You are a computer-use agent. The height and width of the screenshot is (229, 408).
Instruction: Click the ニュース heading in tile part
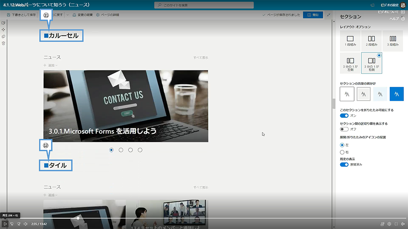tap(52, 187)
